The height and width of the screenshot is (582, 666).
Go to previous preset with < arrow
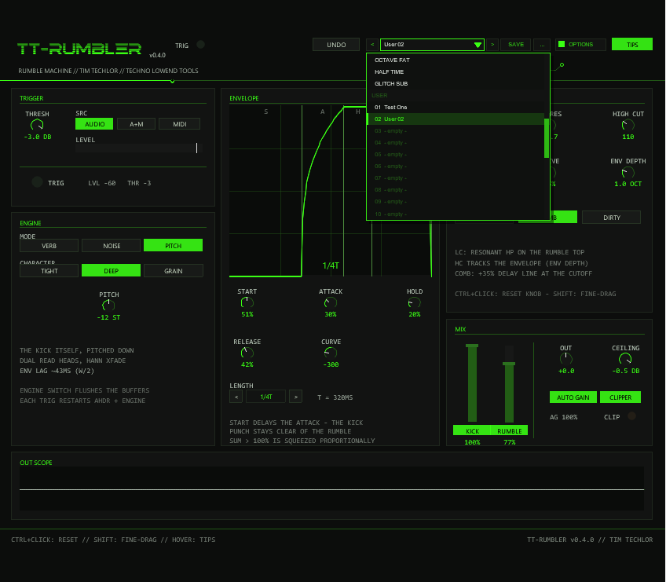click(x=372, y=45)
